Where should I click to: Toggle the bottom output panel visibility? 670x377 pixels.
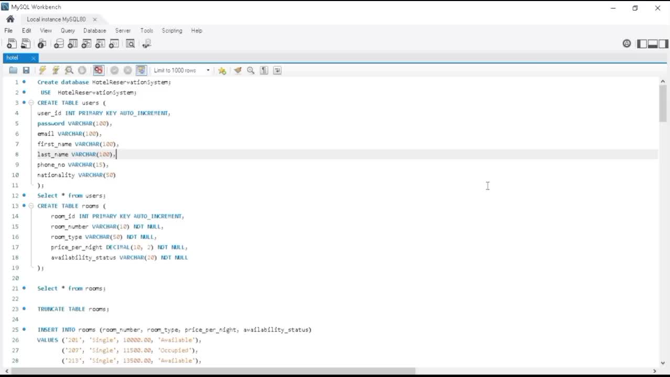pyautogui.click(x=653, y=44)
